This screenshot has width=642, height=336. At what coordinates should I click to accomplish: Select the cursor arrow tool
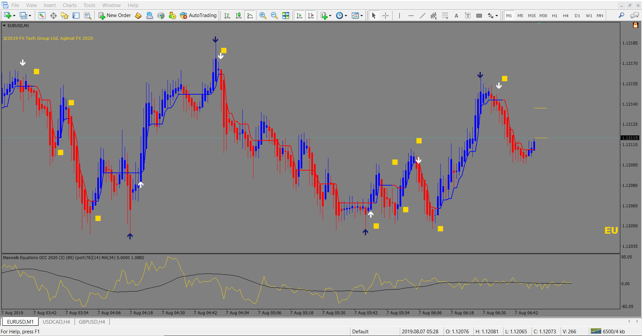(x=374, y=15)
